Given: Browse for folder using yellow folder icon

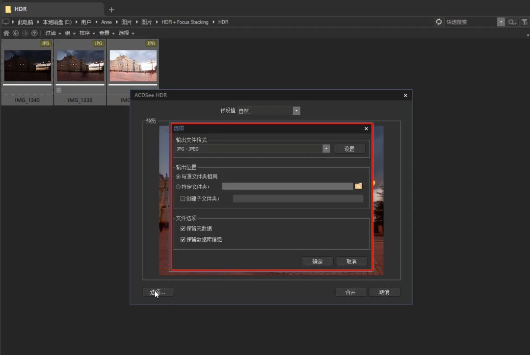Looking at the screenshot, I should (x=358, y=186).
